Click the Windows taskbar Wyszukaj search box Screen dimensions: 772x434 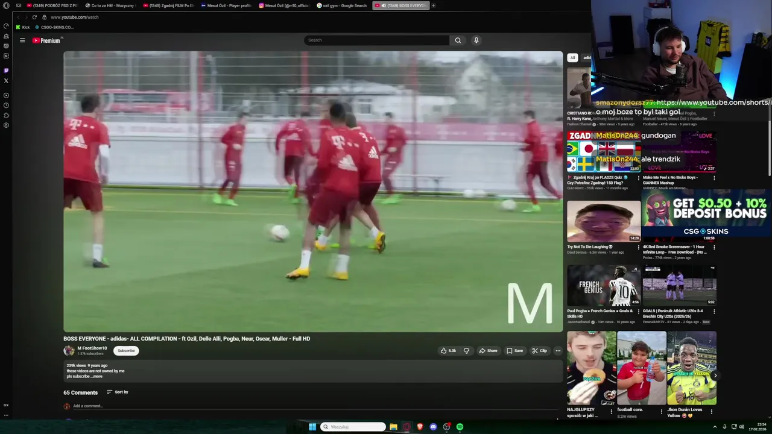click(353, 427)
